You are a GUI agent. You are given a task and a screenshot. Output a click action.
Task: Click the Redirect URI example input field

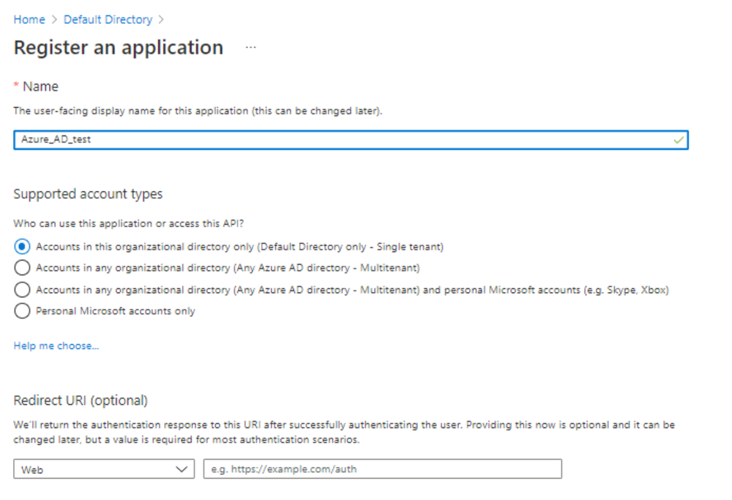click(x=381, y=469)
